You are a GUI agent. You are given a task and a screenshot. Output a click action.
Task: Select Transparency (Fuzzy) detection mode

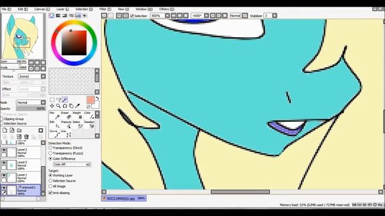[x=51, y=154]
